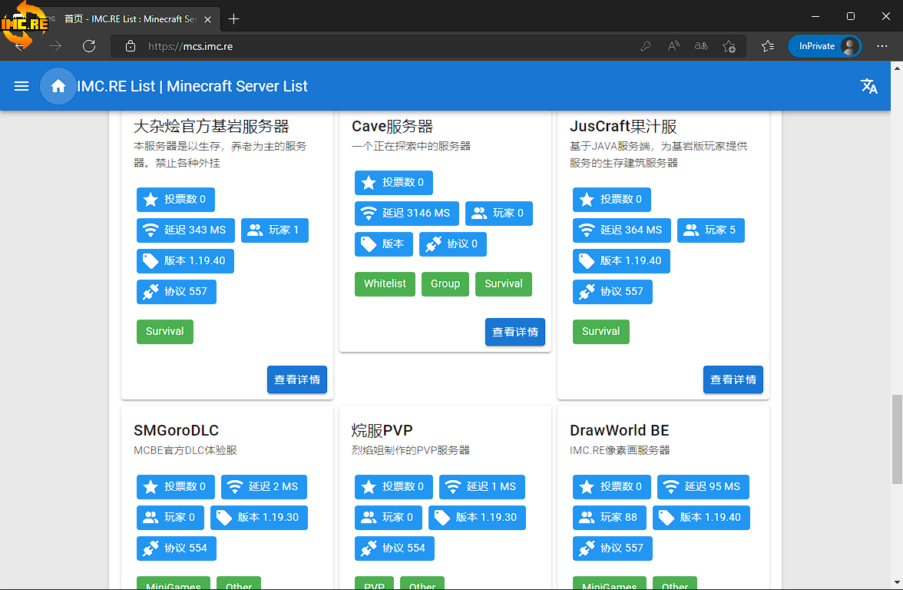The height and width of the screenshot is (590, 903).
Task: Refresh the page in browser
Action: pyautogui.click(x=89, y=46)
